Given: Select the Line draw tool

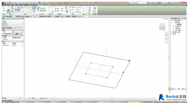Looking at the screenshot, I should 21,7.
